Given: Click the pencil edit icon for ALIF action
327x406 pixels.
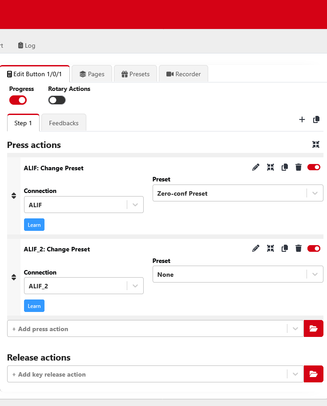Looking at the screenshot, I should [255, 168].
